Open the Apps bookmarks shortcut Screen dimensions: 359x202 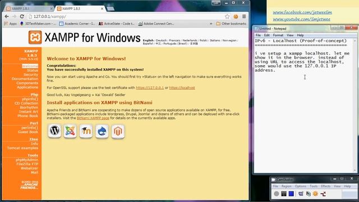(x=10, y=24)
